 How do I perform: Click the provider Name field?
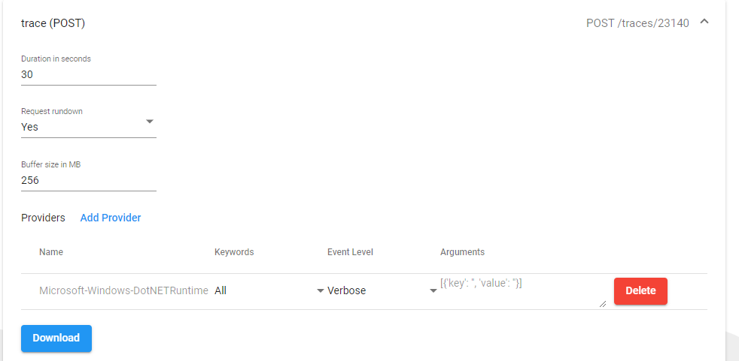point(123,291)
